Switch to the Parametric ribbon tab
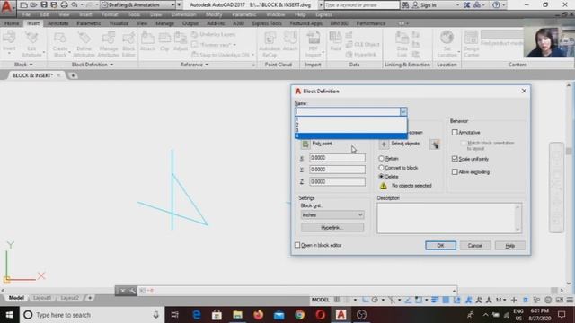Viewport: 575px width, 323px height. [88, 23]
